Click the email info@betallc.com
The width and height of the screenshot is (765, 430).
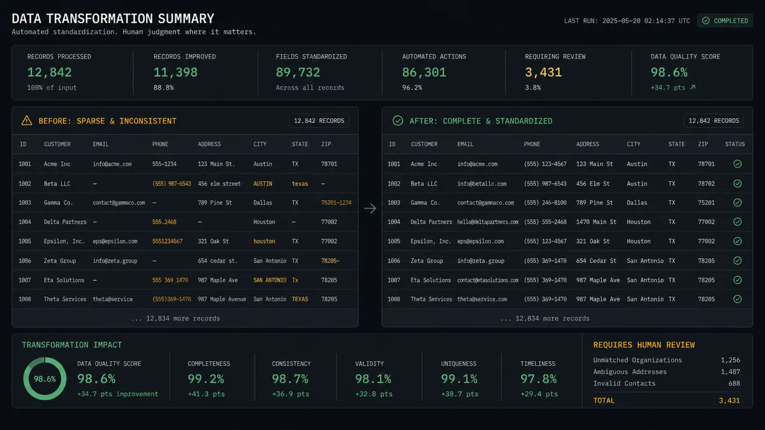pos(482,183)
